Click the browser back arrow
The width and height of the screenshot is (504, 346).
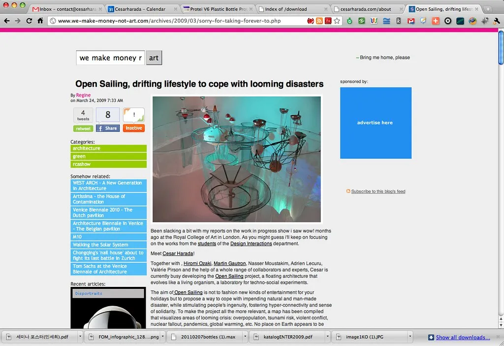coord(7,21)
